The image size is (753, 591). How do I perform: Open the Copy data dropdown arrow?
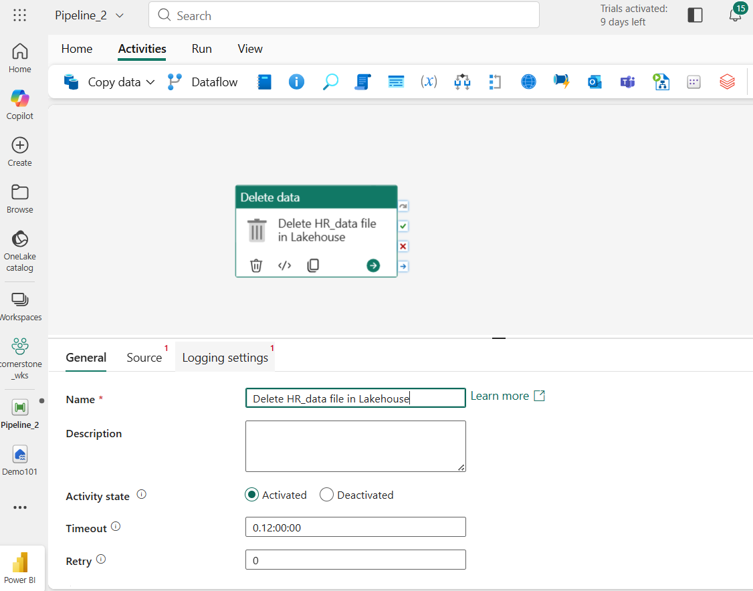coord(150,82)
